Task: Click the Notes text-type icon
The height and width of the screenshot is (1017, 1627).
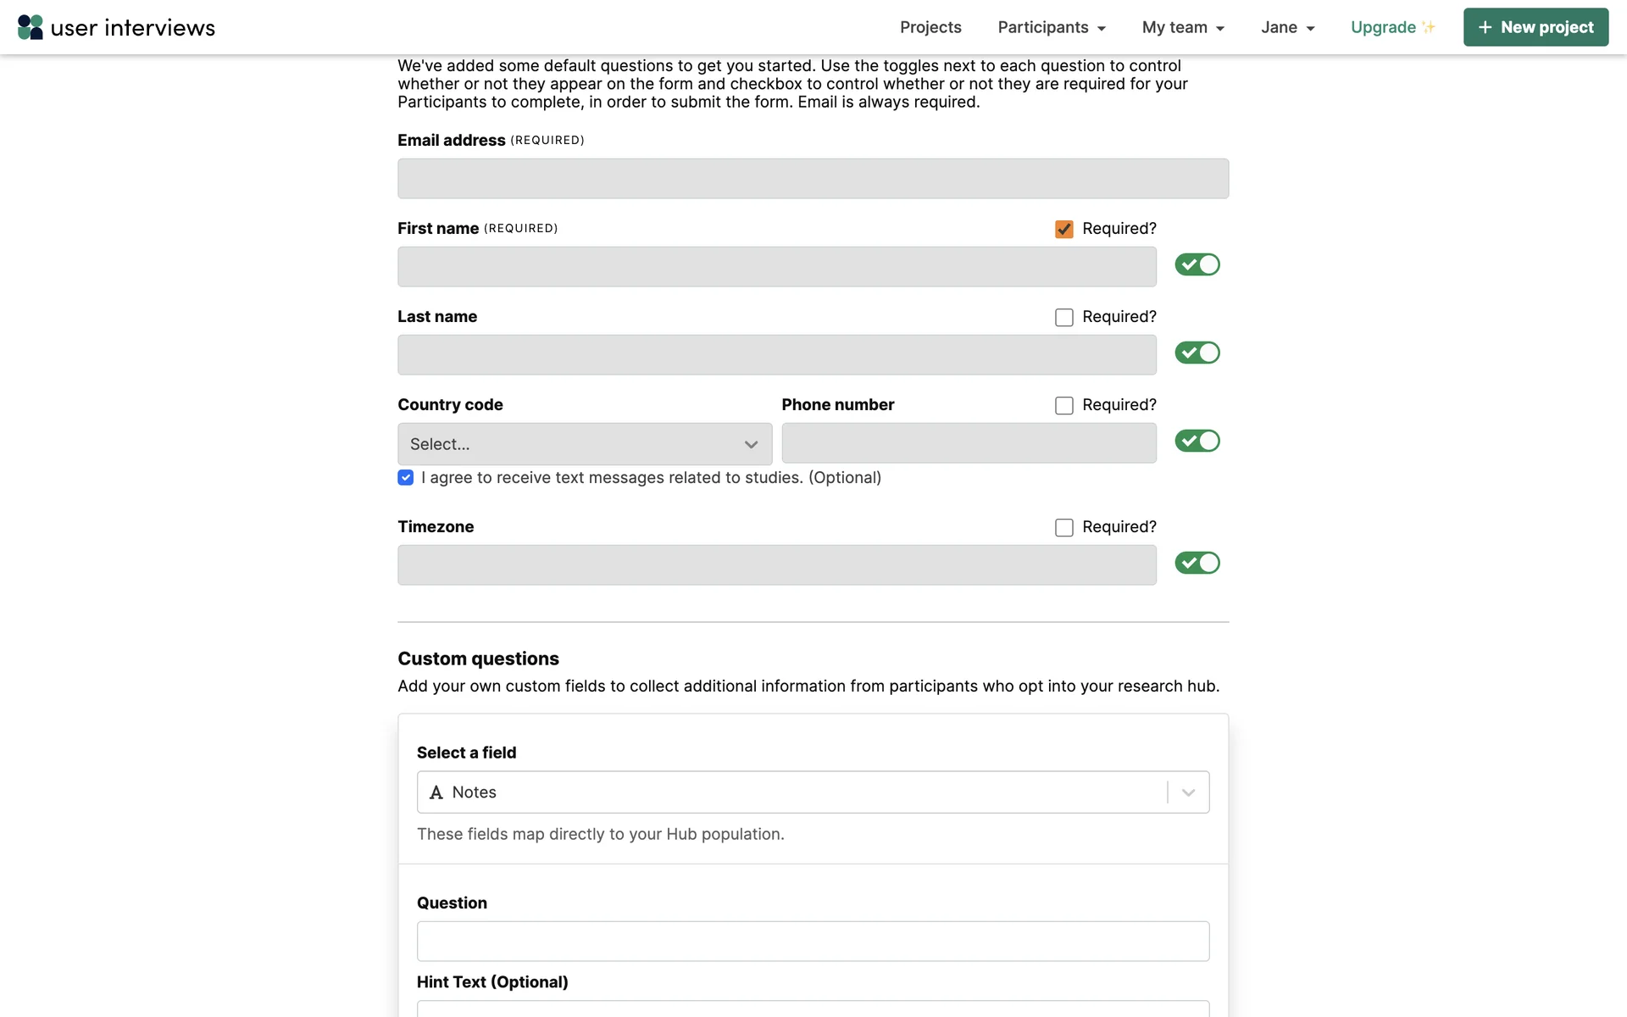Action: coord(436,792)
